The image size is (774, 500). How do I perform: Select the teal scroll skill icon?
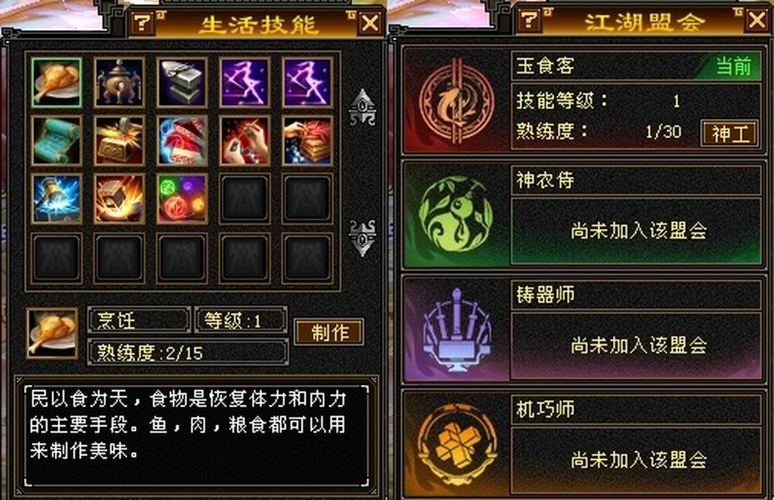pos(56,141)
